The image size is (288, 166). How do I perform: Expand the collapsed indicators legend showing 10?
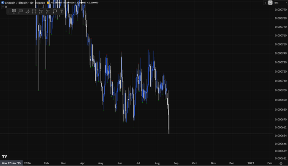pyautogui.click(x=5, y=7)
